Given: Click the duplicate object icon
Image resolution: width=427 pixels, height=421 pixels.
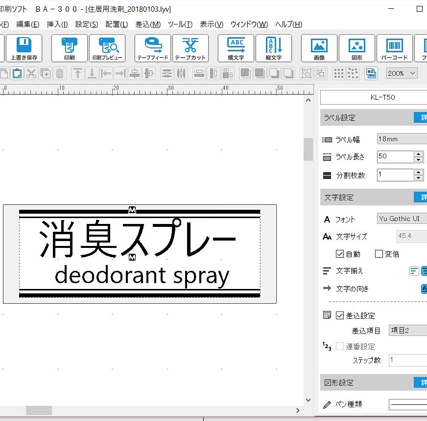Looking at the screenshot, I should coord(46,73).
